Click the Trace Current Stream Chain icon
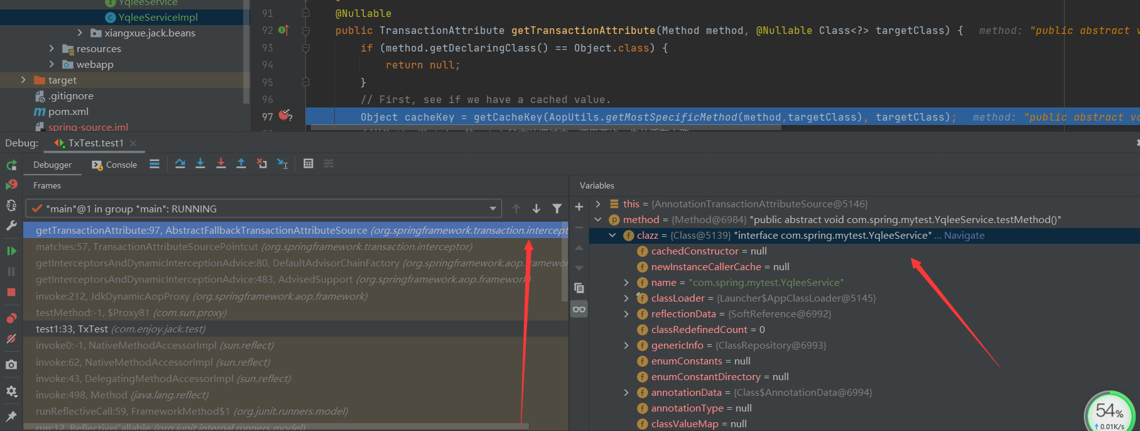 point(328,164)
